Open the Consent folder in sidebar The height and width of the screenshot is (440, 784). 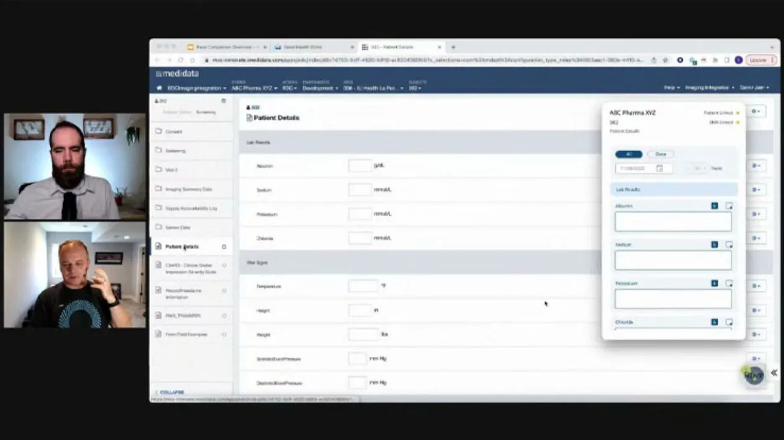coord(174,131)
